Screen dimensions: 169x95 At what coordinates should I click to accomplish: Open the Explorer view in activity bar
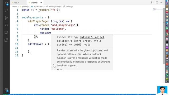coord(6,3)
